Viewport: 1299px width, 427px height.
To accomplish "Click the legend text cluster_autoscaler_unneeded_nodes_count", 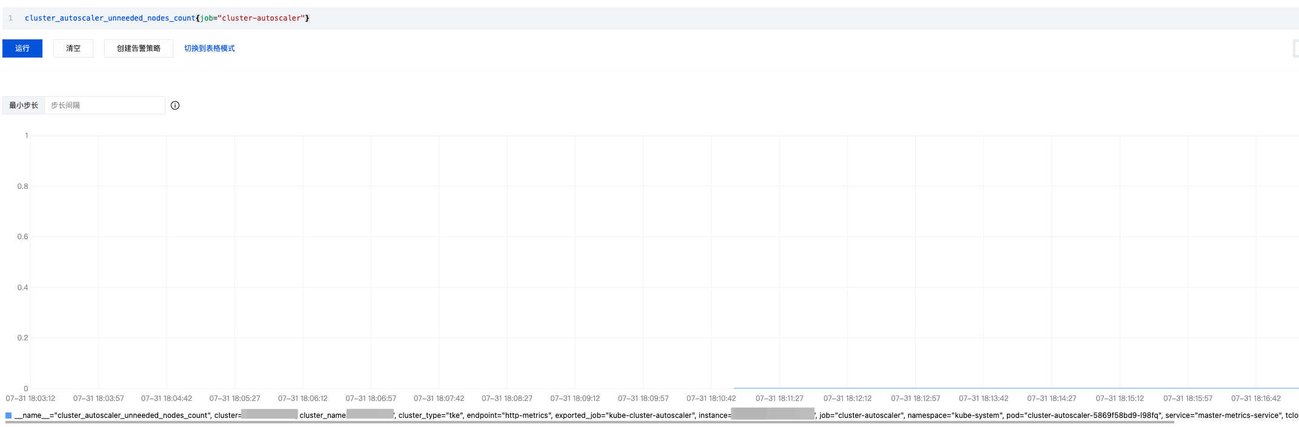I will pyautogui.click(x=131, y=415).
